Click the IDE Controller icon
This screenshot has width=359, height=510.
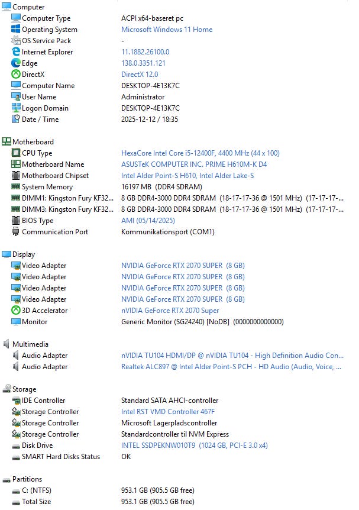15,401
